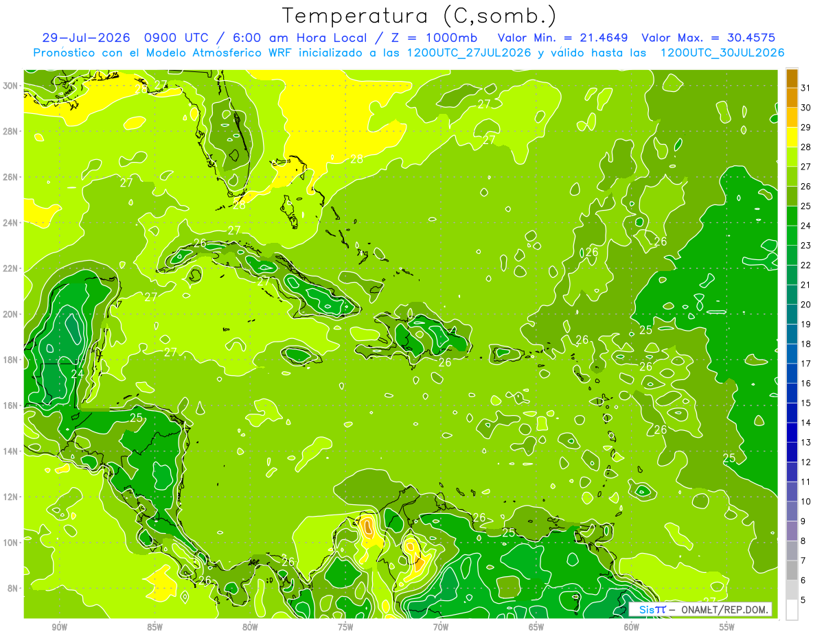Click the "24N" latitude axis label
The image size is (824, 636).
tap(12, 222)
